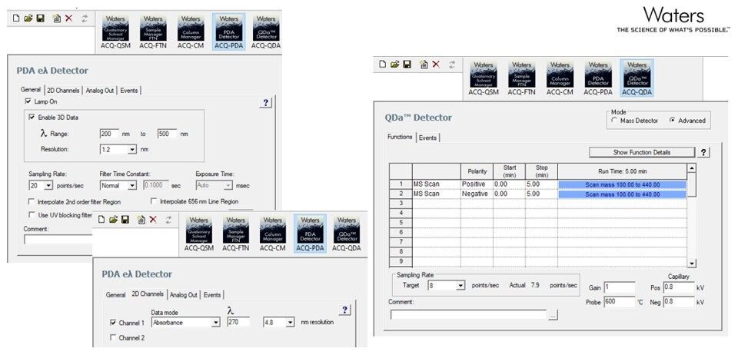Select ACQ-PDA module in the QDa Detector window
Viewport: 738px width, 355px height.
(x=598, y=78)
